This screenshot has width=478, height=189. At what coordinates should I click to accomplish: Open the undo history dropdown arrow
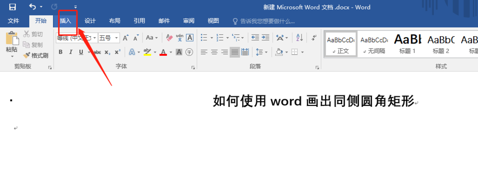point(41,7)
